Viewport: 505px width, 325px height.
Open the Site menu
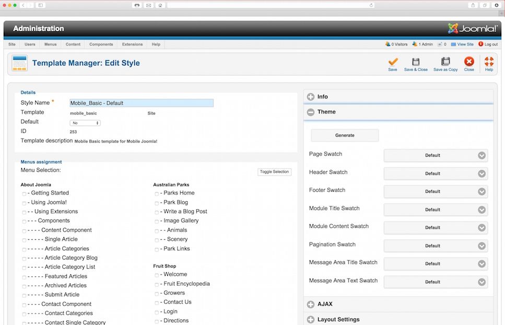pyautogui.click(x=12, y=44)
